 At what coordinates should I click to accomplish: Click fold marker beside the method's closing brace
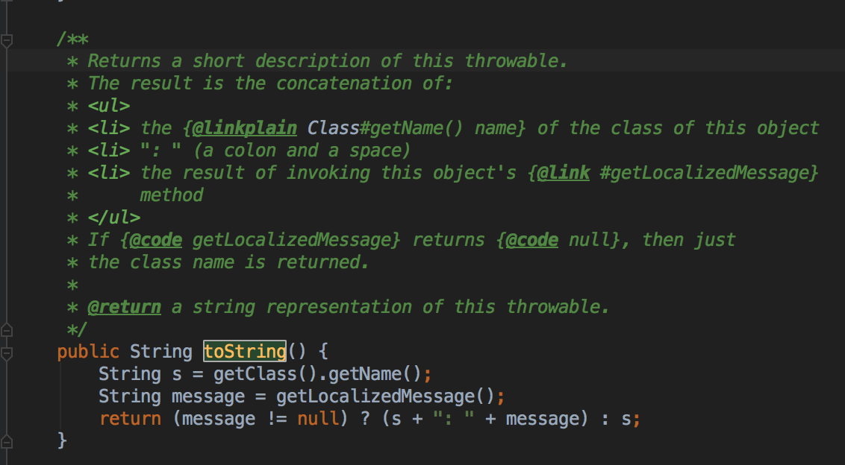pyautogui.click(x=7, y=440)
